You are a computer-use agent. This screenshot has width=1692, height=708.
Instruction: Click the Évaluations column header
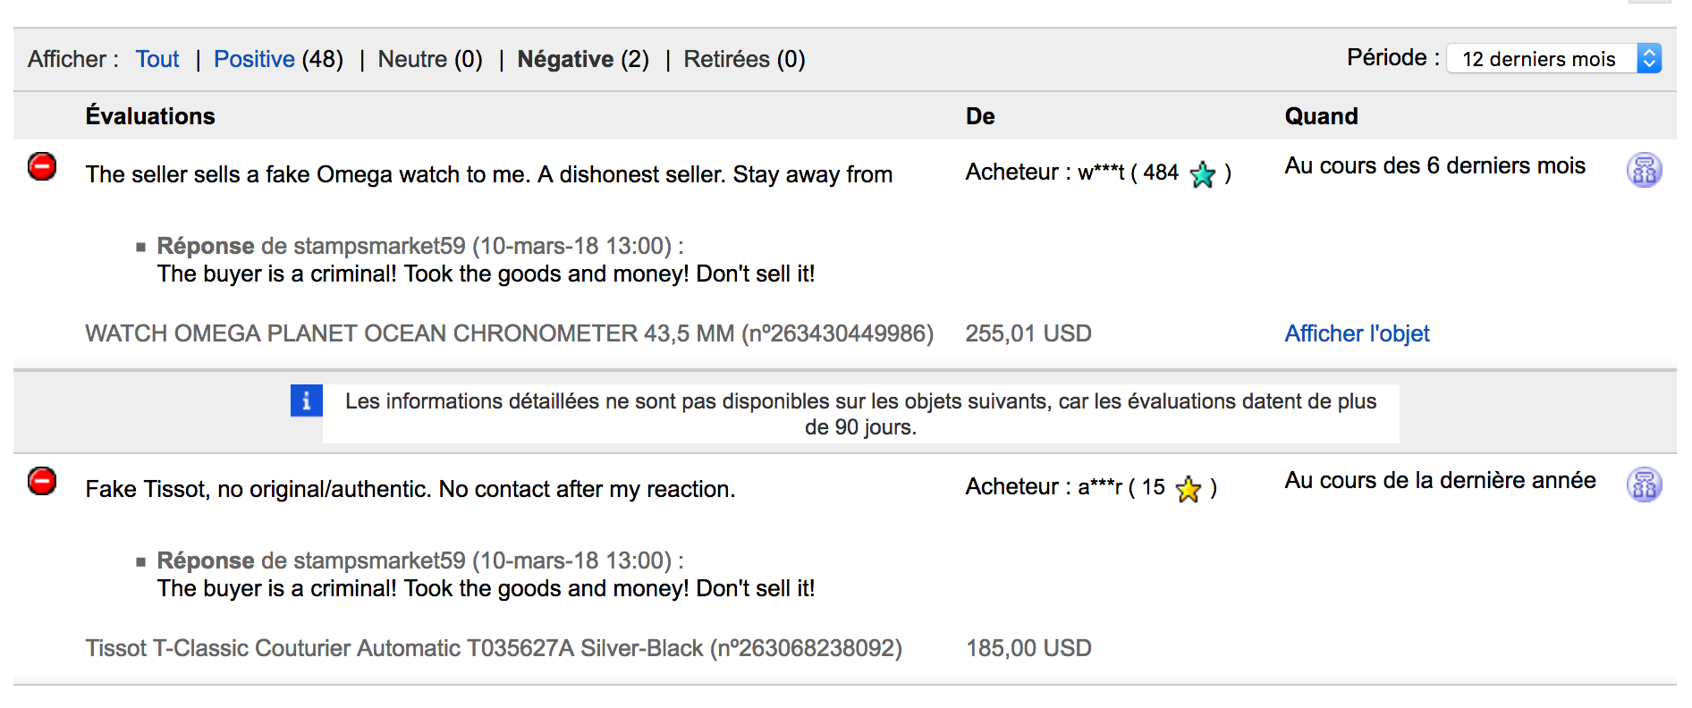click(x=150, y=116)
